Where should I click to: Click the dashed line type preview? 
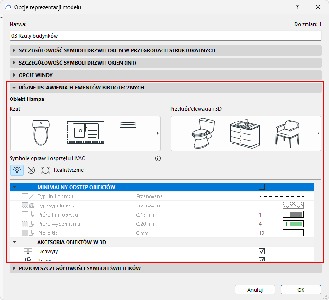(282, 196)
